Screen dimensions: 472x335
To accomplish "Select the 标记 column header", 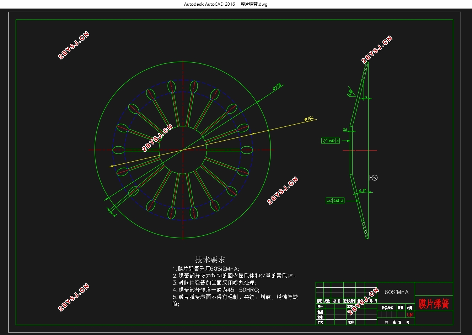I will tap(320, 301).
